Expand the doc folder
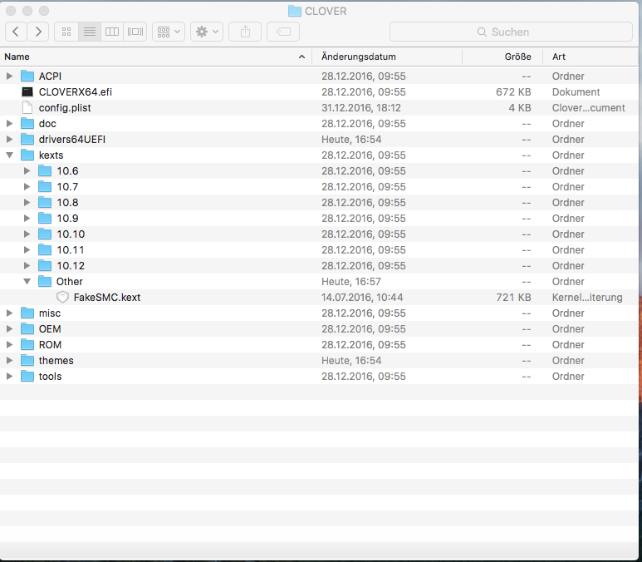The height and width of the screenshot is (562, 642). (x=9, y=123)
